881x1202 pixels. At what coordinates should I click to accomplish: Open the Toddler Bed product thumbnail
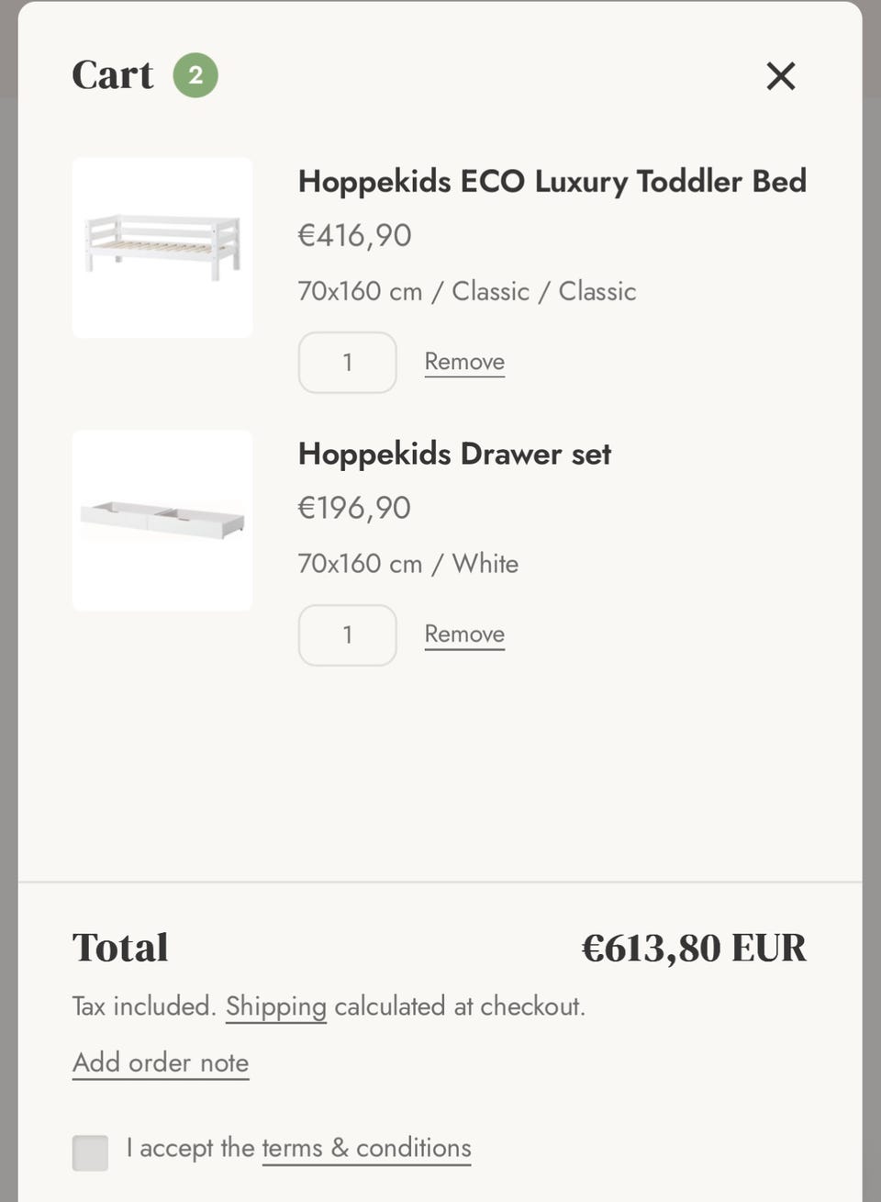162,247
